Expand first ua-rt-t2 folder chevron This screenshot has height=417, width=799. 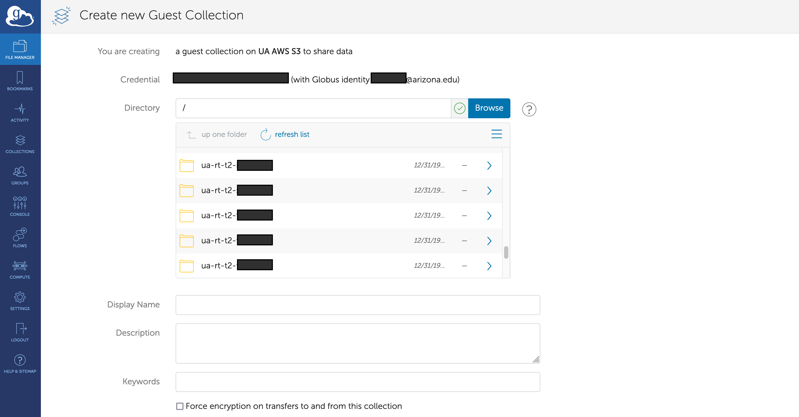coord(489,165)
